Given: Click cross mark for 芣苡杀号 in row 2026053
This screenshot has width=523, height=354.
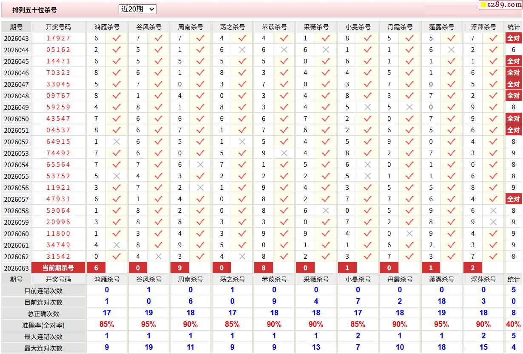Looking at the screenshot, I should point(284,153).
